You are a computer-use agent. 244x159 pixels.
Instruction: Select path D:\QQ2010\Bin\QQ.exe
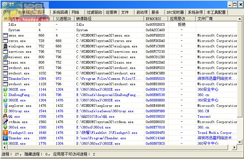(95, 116)
